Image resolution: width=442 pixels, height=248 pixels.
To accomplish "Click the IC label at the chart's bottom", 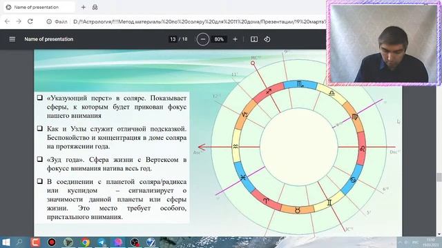I will tap(349, 229).
